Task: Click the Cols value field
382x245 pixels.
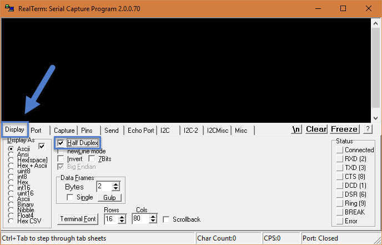Action: tap(140, 219)
